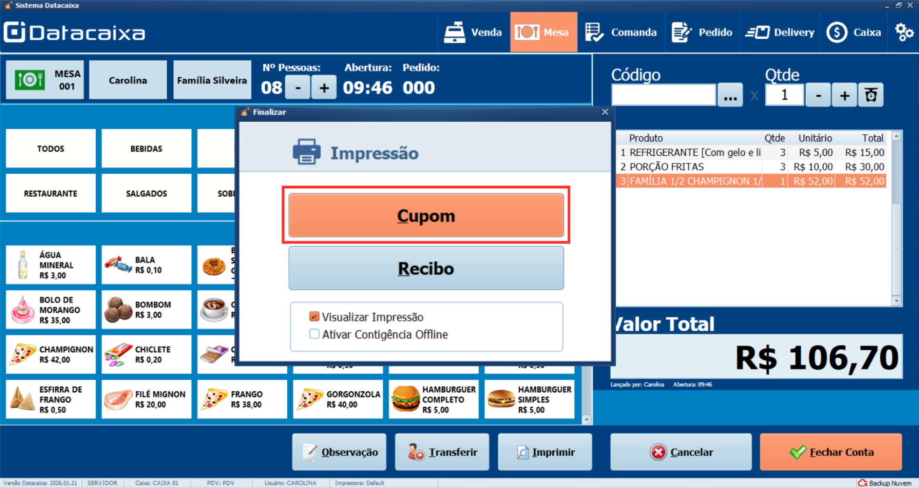Open the Venda tab
Screen dimensions: 919x488
tap(473, 32)
